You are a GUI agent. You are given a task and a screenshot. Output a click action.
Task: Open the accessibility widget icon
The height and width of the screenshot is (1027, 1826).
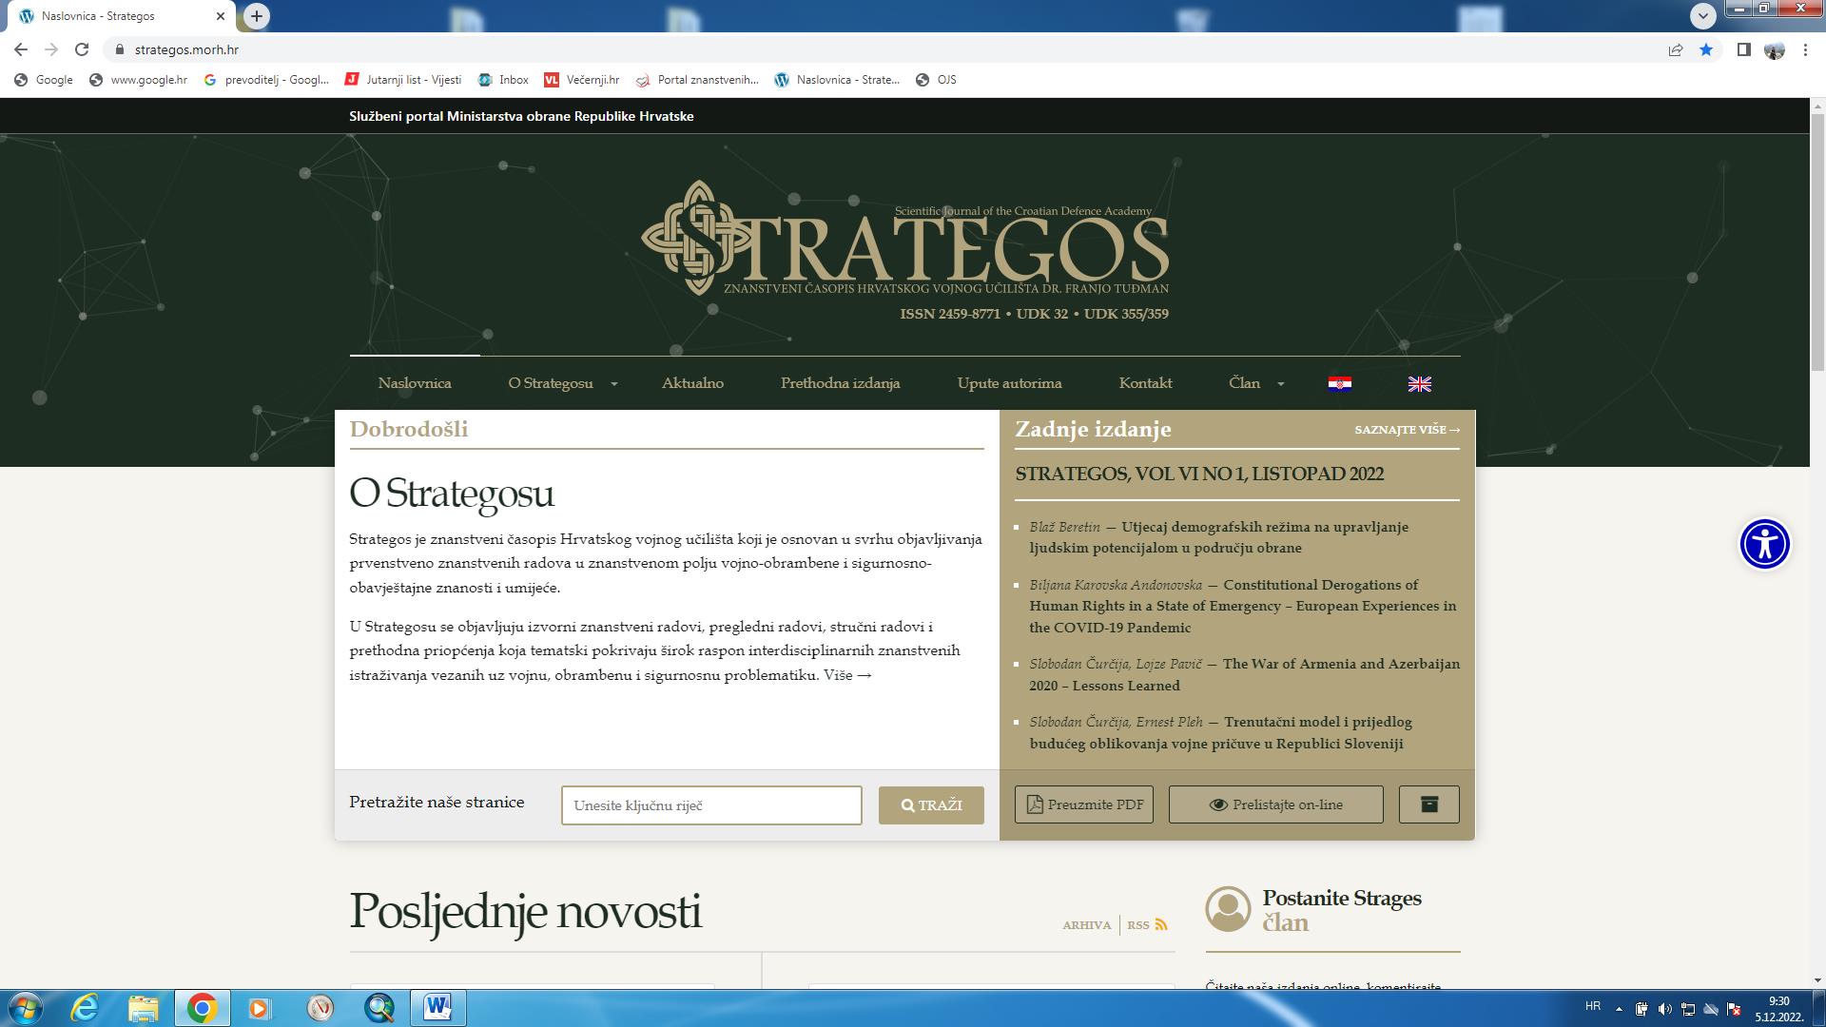coord(1765,544)
